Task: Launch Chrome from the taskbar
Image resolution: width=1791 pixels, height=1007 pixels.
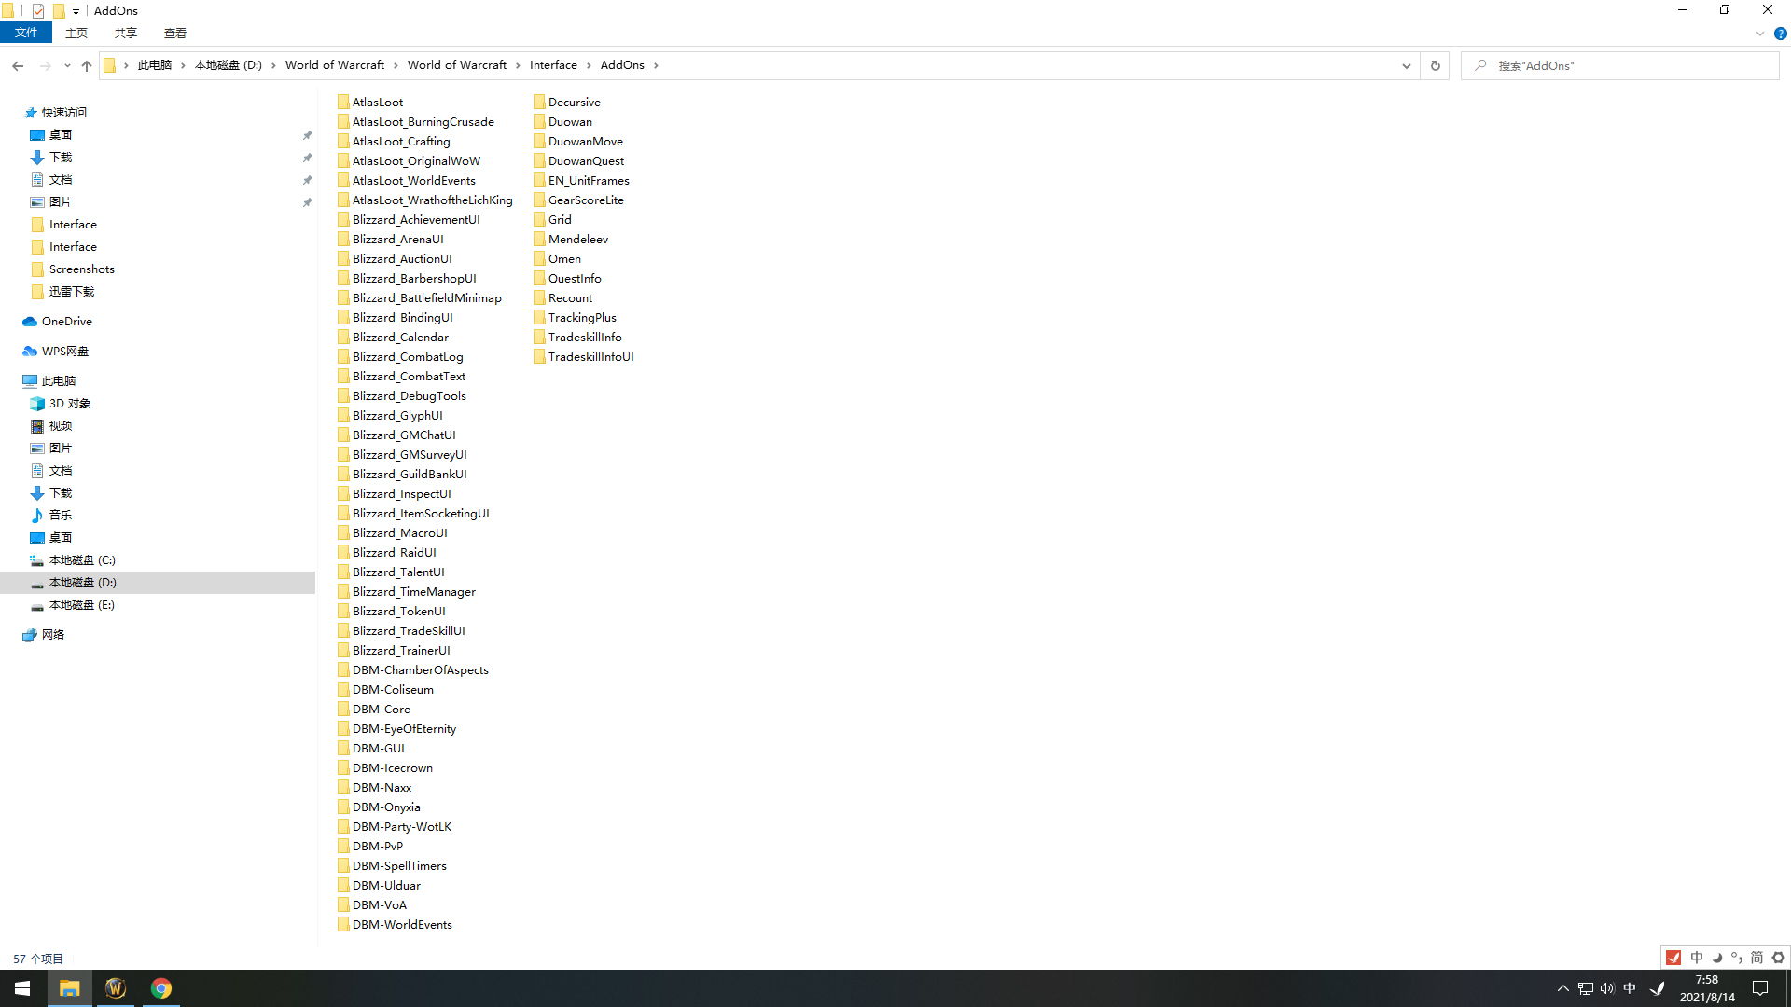Action: (x=161, y=988)
